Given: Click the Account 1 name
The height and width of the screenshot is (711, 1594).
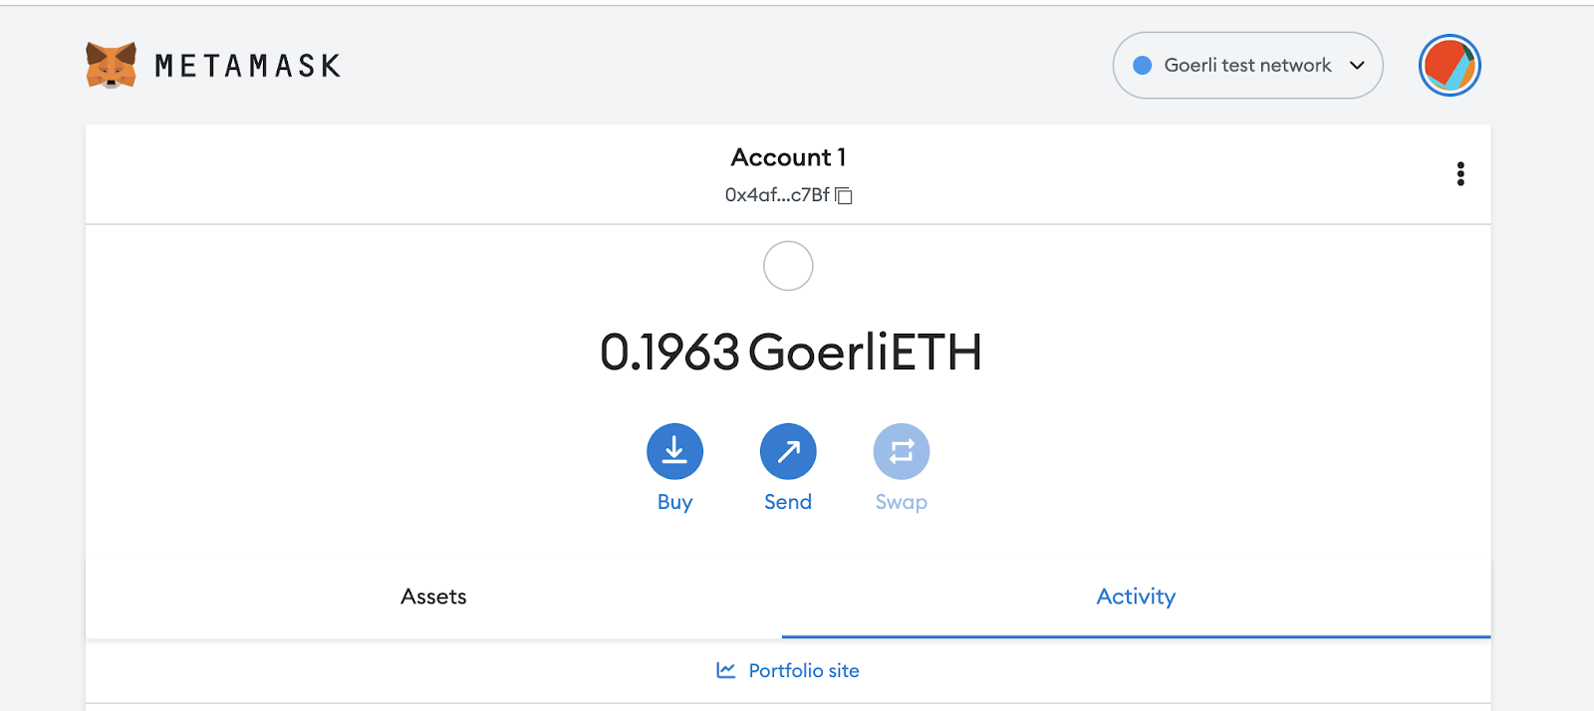Looking at the screenshot, I should coord(788,157).
